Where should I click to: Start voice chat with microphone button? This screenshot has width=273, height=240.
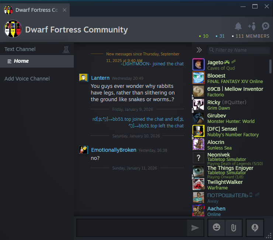pyautogui.click(x=255, y=228)
